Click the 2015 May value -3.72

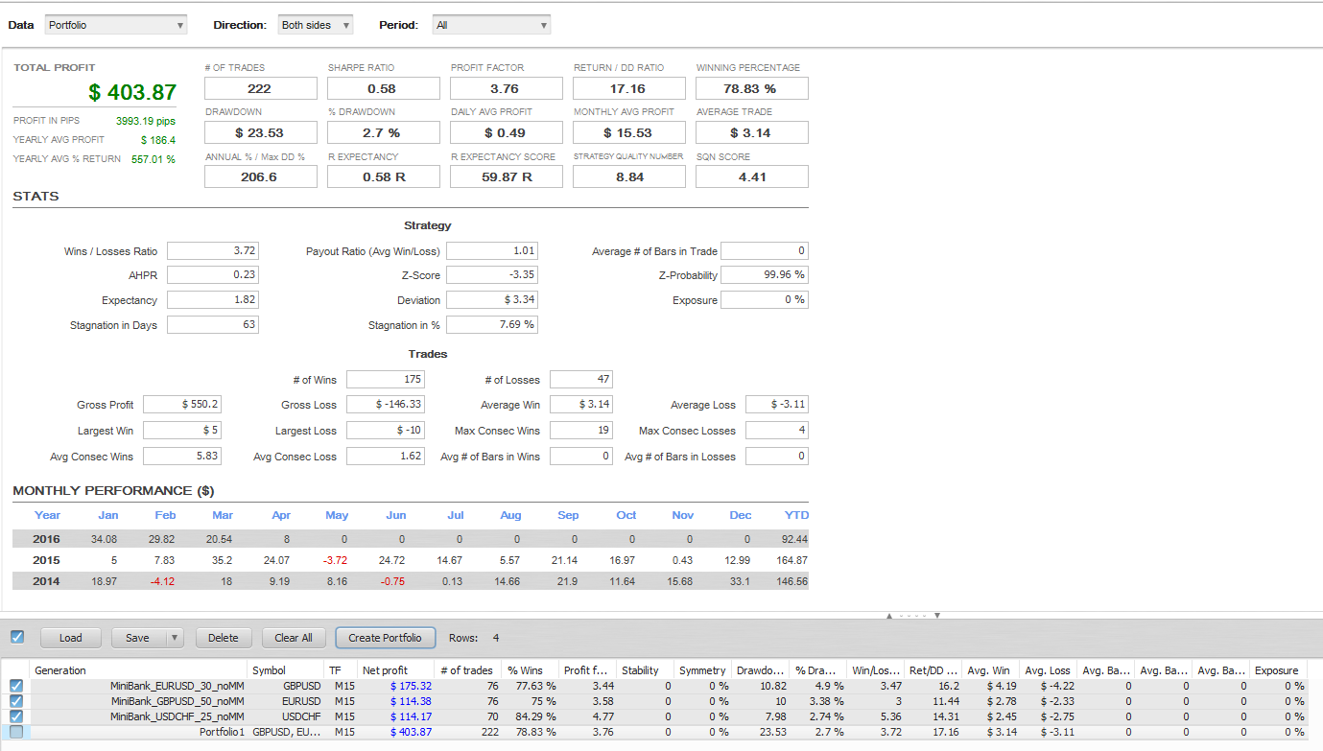[334, 560]
